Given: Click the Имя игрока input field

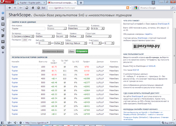Looking at the screenshot, I should [28, 28].
